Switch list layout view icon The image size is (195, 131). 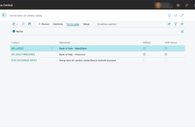pyautogui.click(x=182, y=24)
